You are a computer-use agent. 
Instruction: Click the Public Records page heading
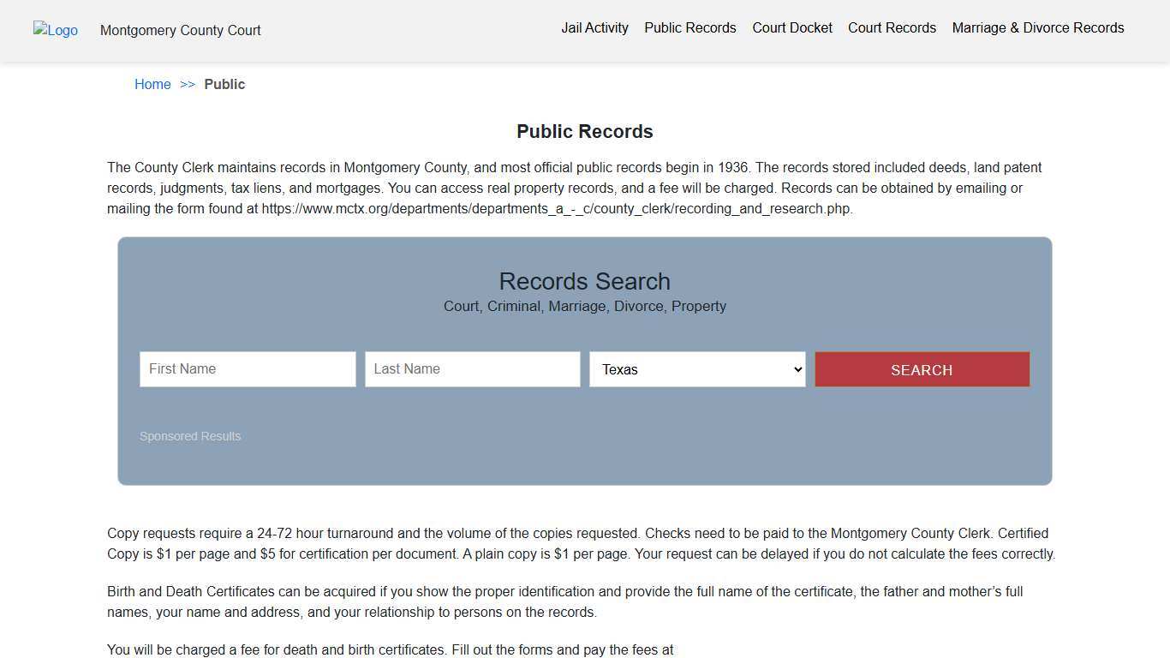click(x=584, y=131)
